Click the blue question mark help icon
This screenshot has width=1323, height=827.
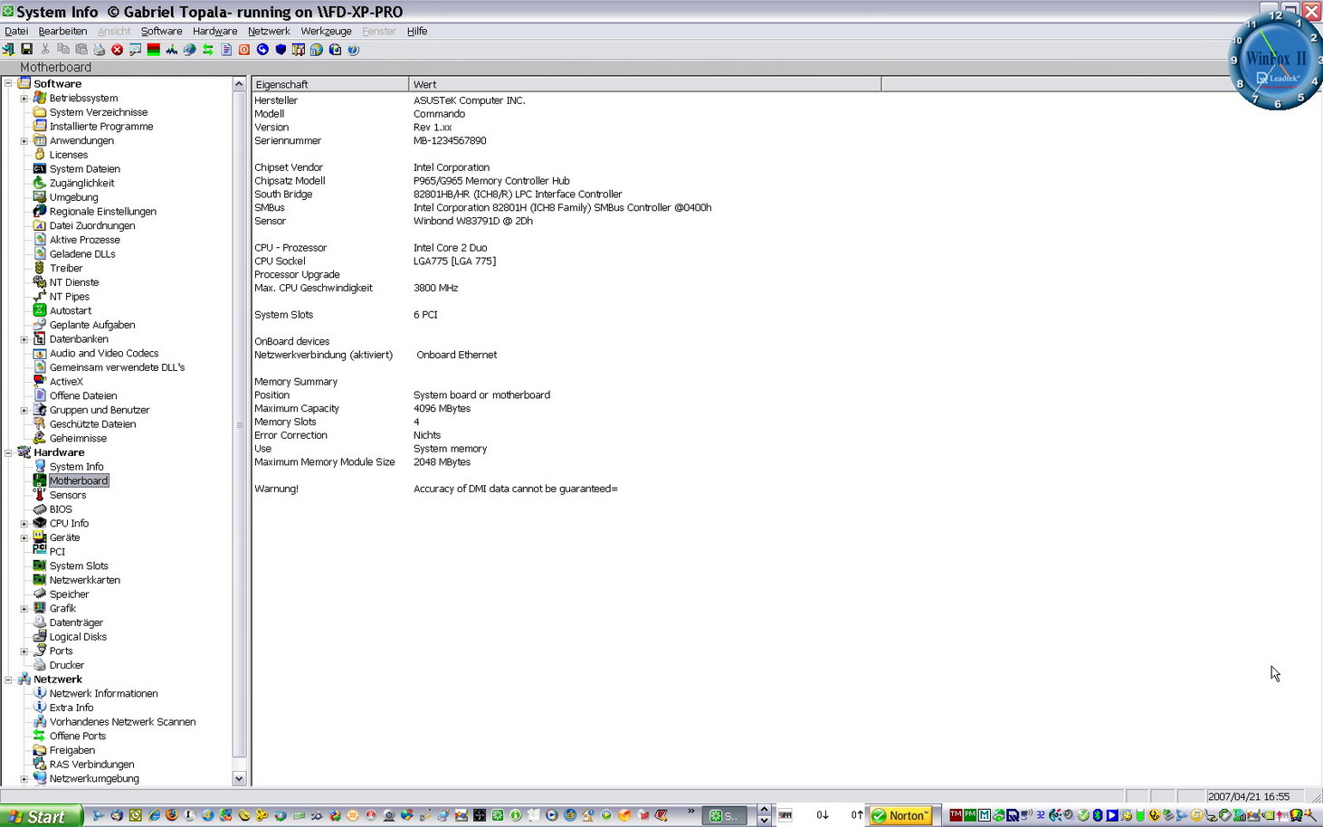[353, 50]
